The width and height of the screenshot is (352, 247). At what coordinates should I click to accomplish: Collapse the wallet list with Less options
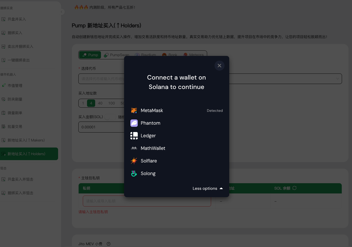click(207, 188)
